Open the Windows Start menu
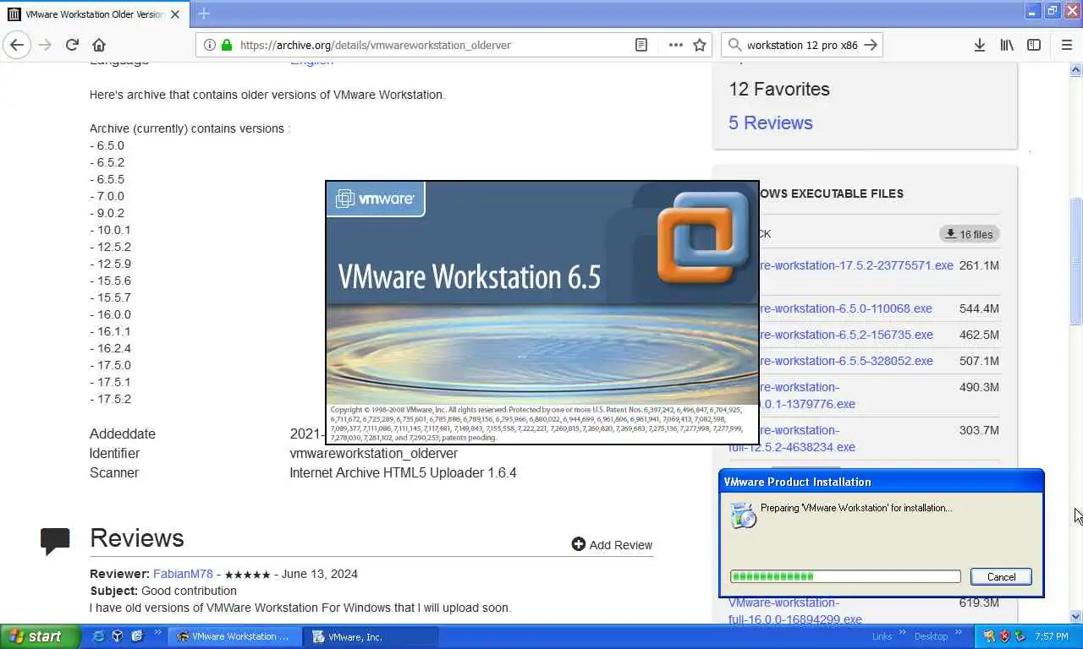1083x649 pixels. (x=40, y=636)
